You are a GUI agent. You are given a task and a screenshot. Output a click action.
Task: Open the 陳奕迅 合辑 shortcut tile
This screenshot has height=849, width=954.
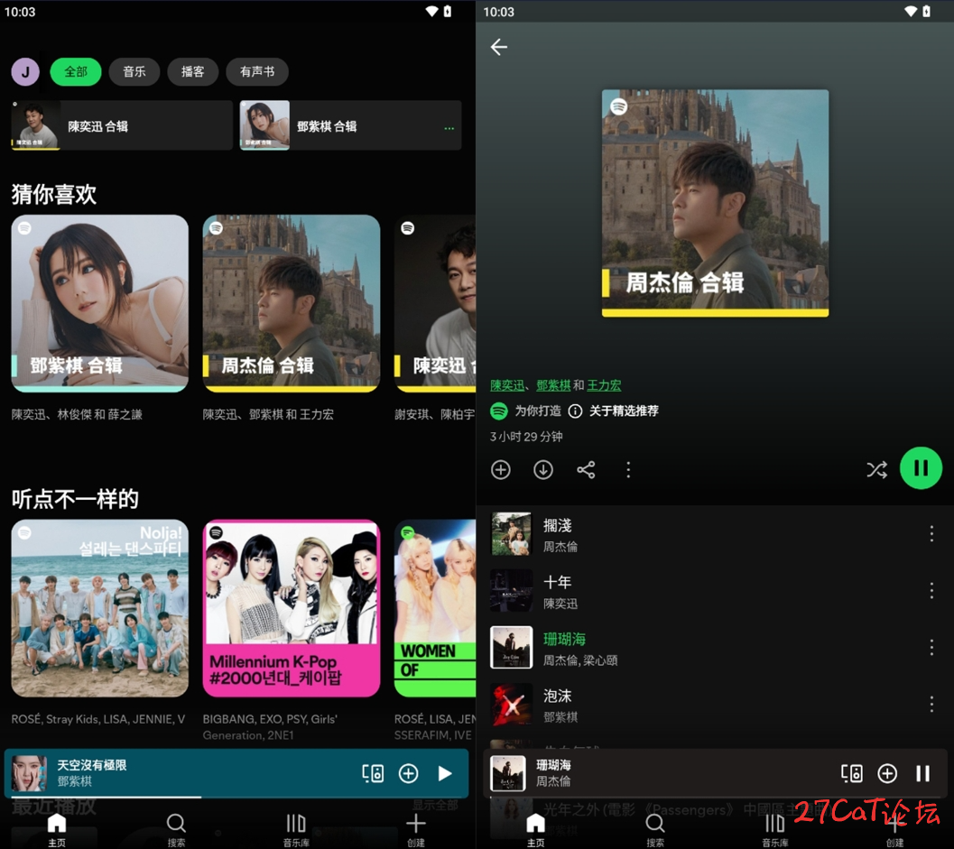[x=122, y=125]
